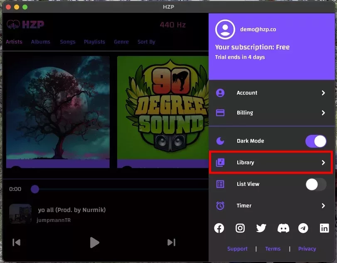The height and width of the screenshot is (263, 337).
Task: Open the Instagram social link
Action: 240,228
